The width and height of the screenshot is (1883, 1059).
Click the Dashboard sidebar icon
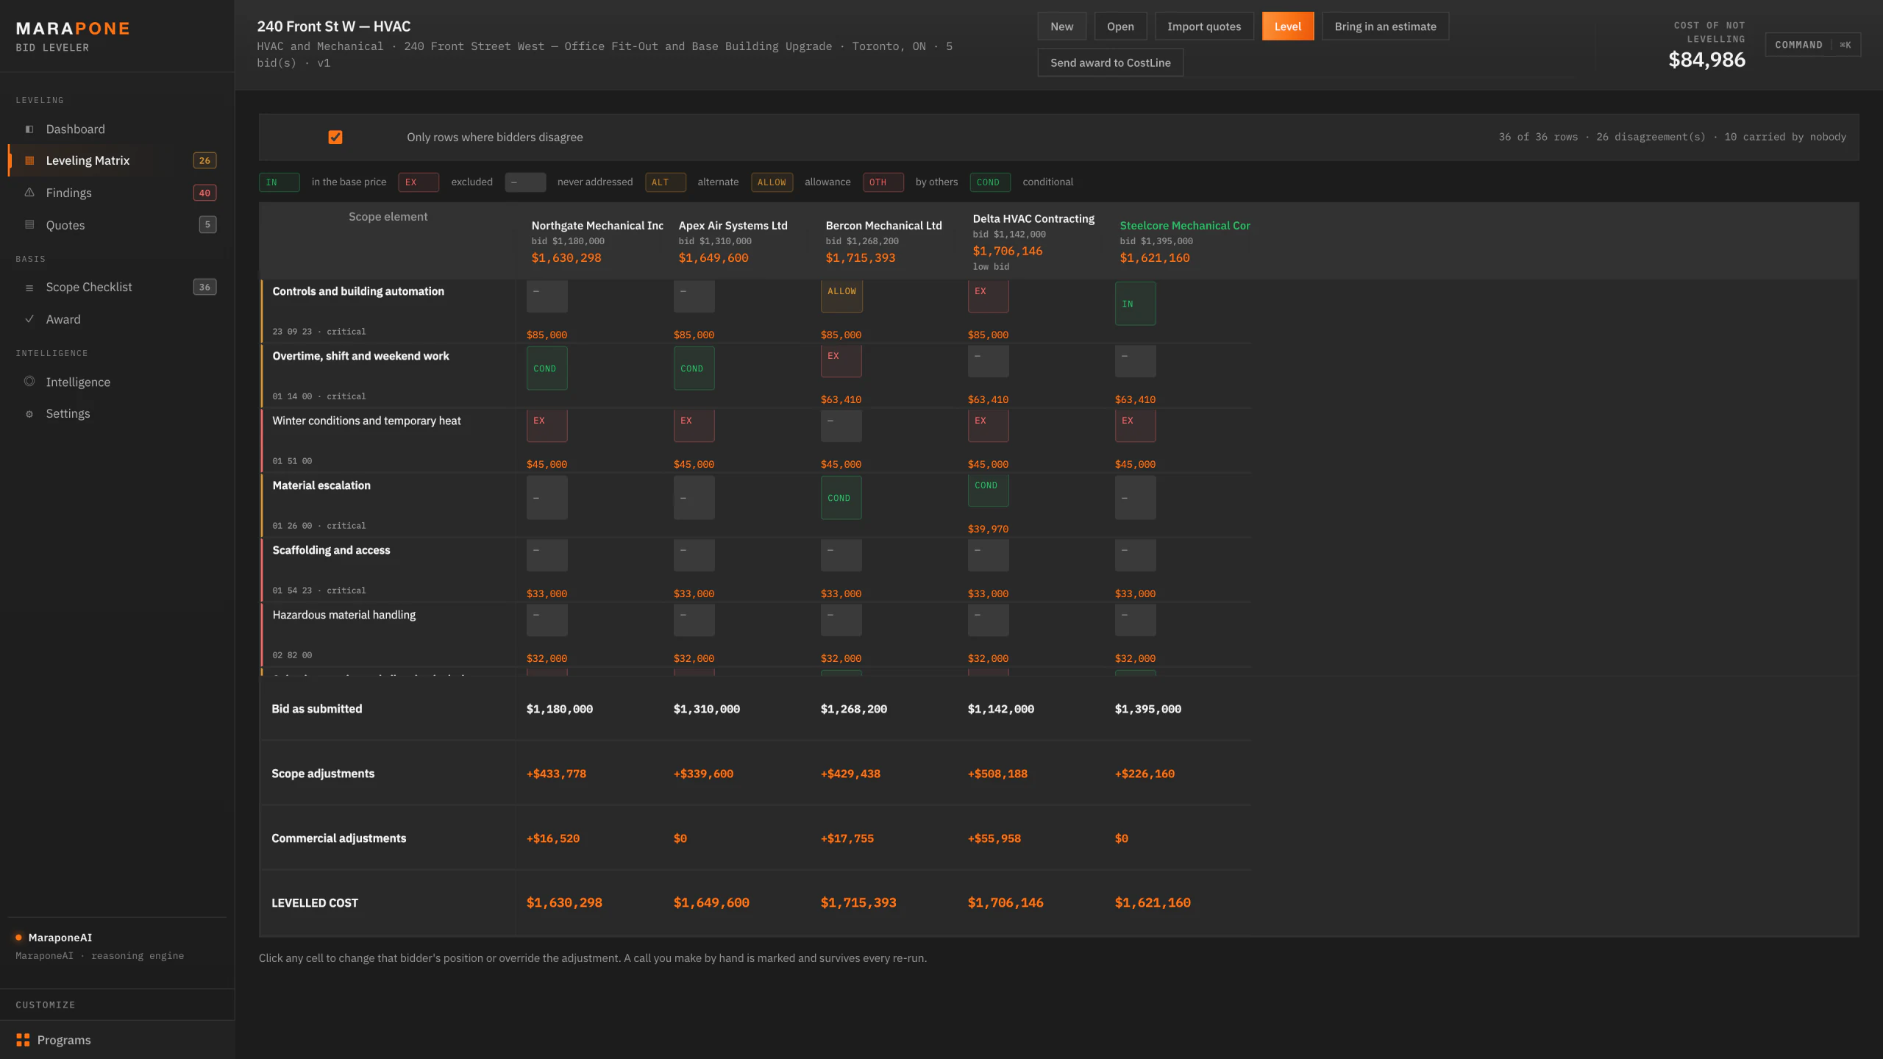click(29, 129)
